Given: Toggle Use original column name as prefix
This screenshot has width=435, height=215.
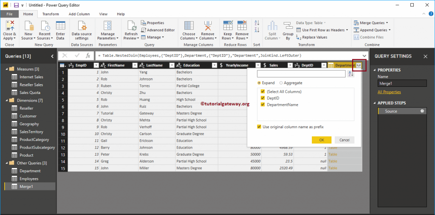Looking at the screenshot, I should (259, 127).
